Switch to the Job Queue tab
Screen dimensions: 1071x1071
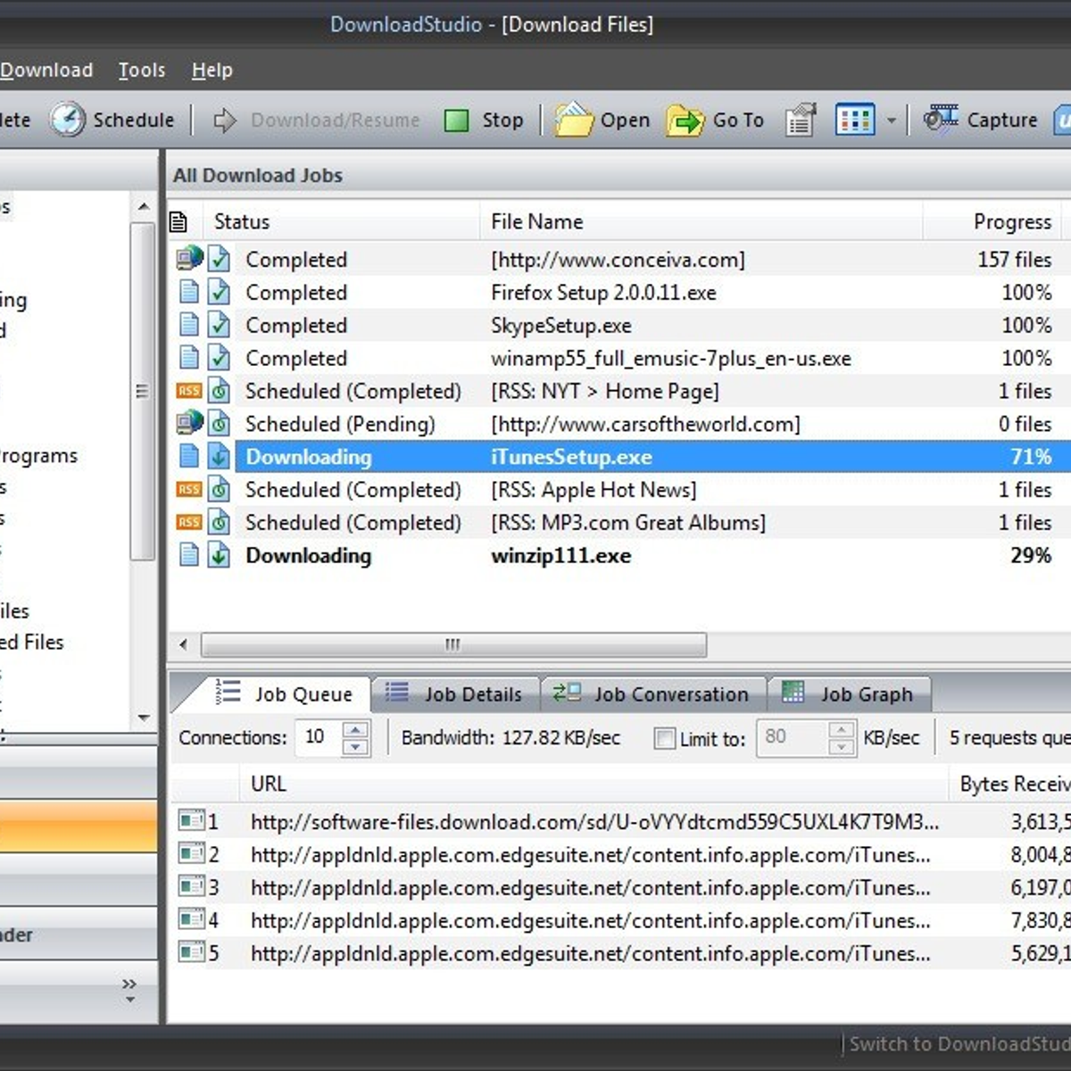[x=283, y=693]
